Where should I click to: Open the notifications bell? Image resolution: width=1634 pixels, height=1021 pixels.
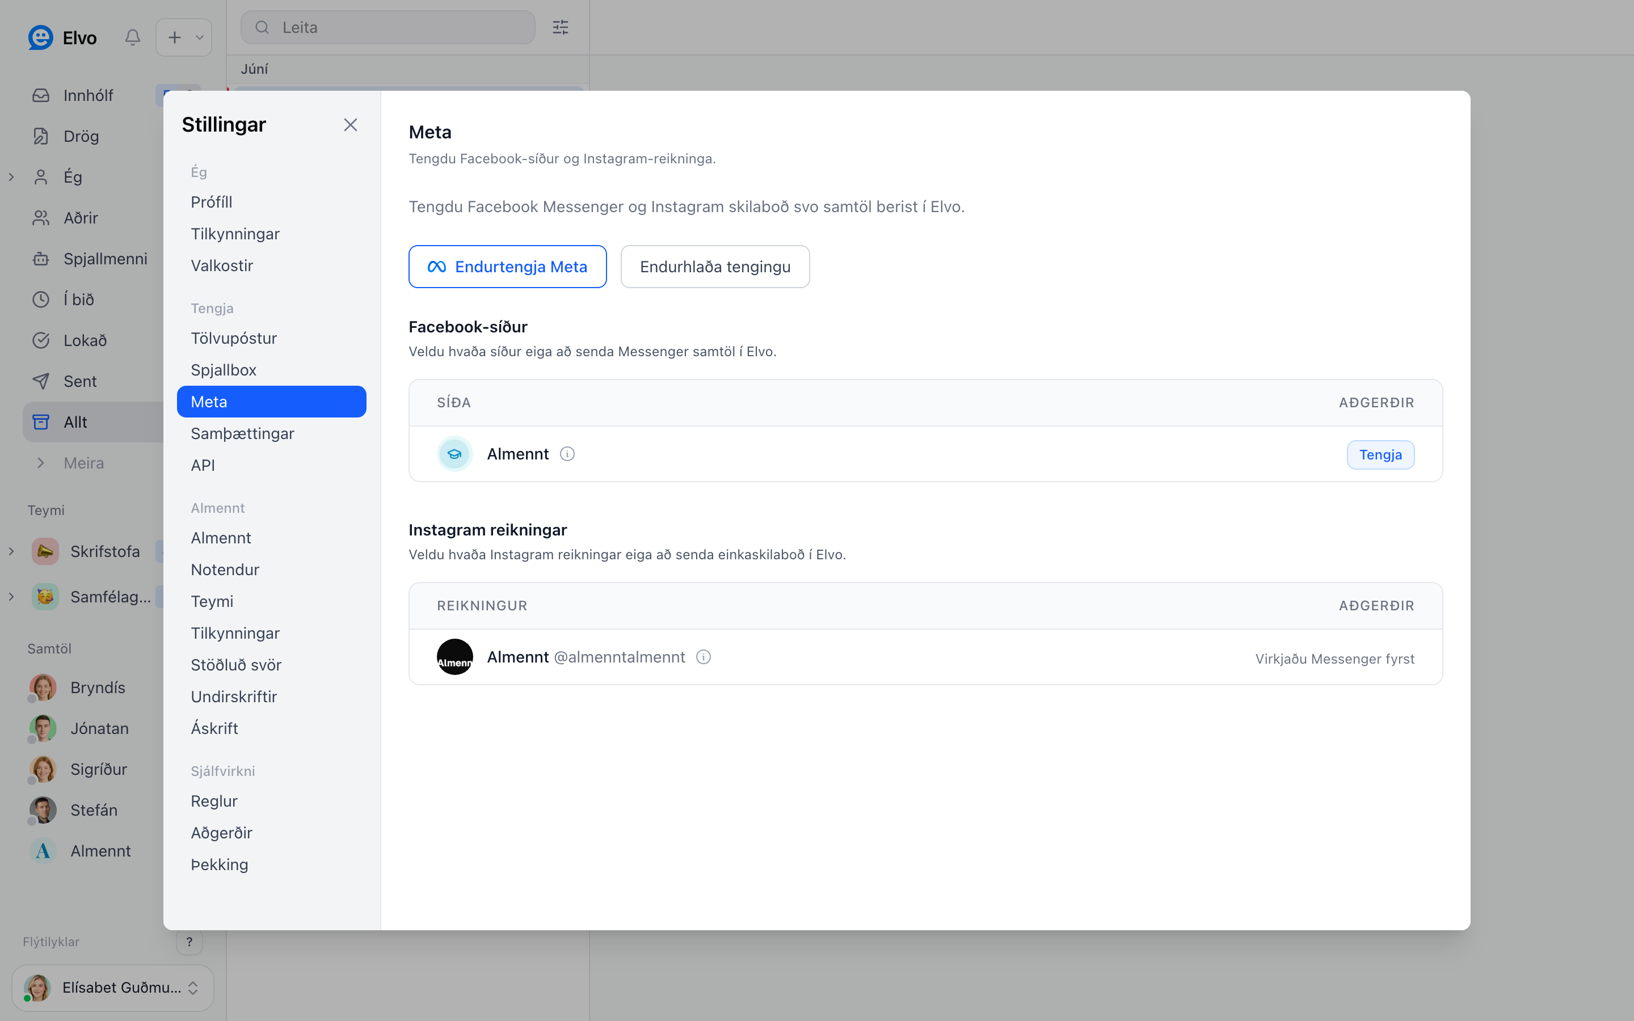pos(133,37)
